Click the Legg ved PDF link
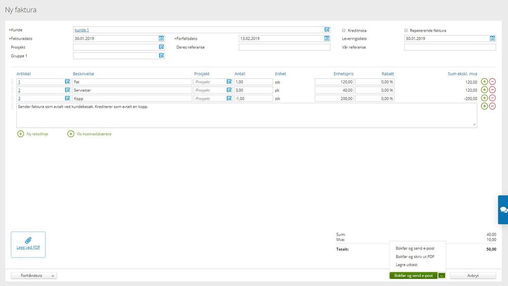The width and height of the screenshot is (508, 286). coord(28,247)
